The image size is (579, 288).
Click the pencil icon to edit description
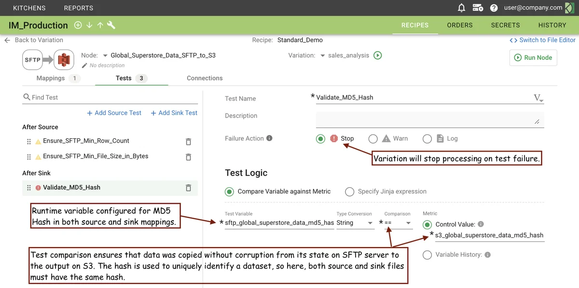click(85, 65)
